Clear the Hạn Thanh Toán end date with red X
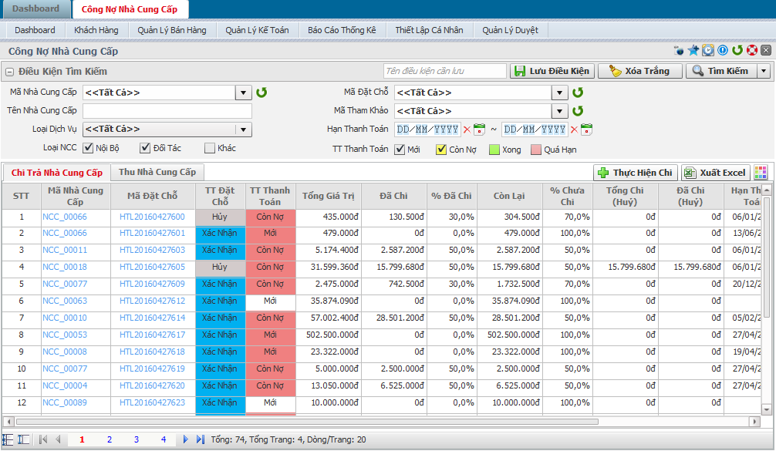Image resolution: width=776 pixels, height=451 pixels. (x=574, y=130)
